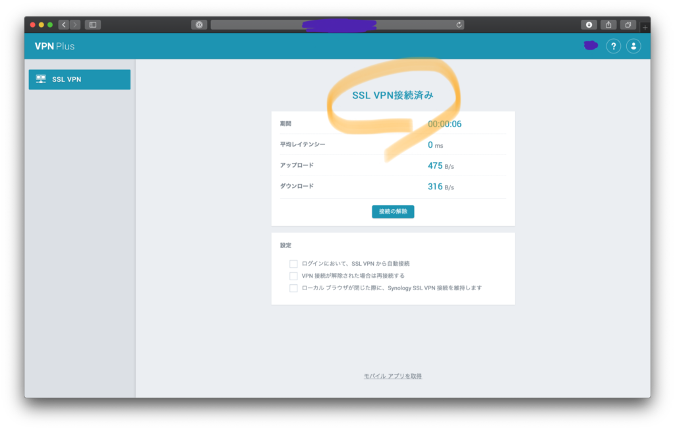Tick the Synology SSL VPN 接続を維持します checkbox
This screenshot has width=675, height=430.
click(x=293, y=288)
